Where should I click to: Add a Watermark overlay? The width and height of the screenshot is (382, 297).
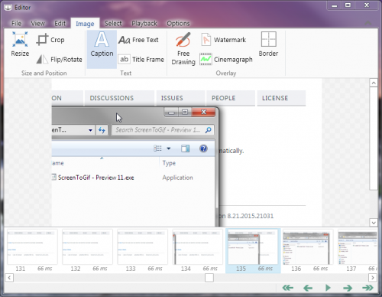pyautogui.click(x=223, y=40)
